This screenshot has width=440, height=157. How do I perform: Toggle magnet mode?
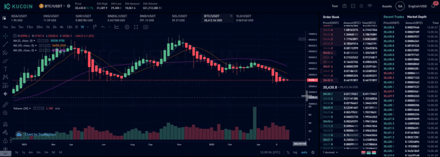coord(5,124)
